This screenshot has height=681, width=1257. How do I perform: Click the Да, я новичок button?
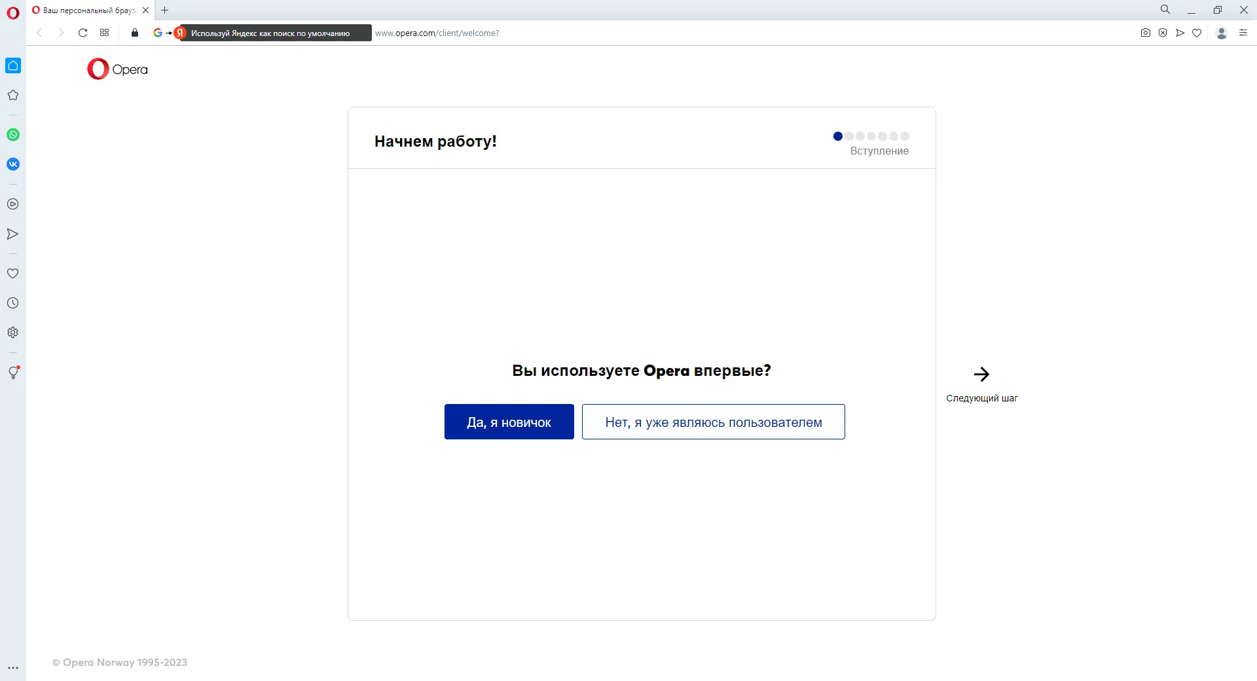pyautogui.click(x=509, y=422)
